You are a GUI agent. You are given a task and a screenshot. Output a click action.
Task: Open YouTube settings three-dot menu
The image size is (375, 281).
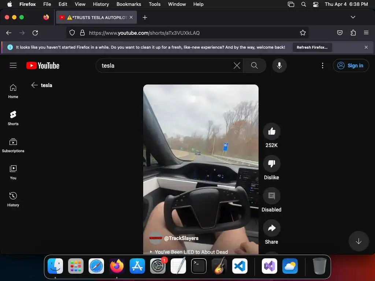322,65
